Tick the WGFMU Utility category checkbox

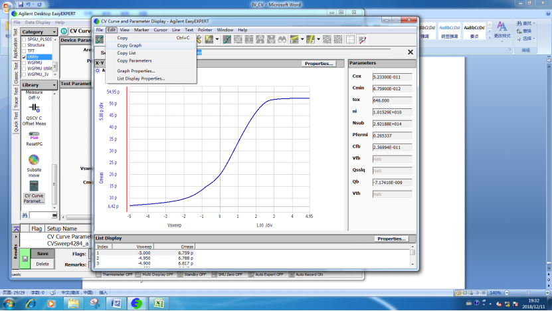tap(24, 68)
